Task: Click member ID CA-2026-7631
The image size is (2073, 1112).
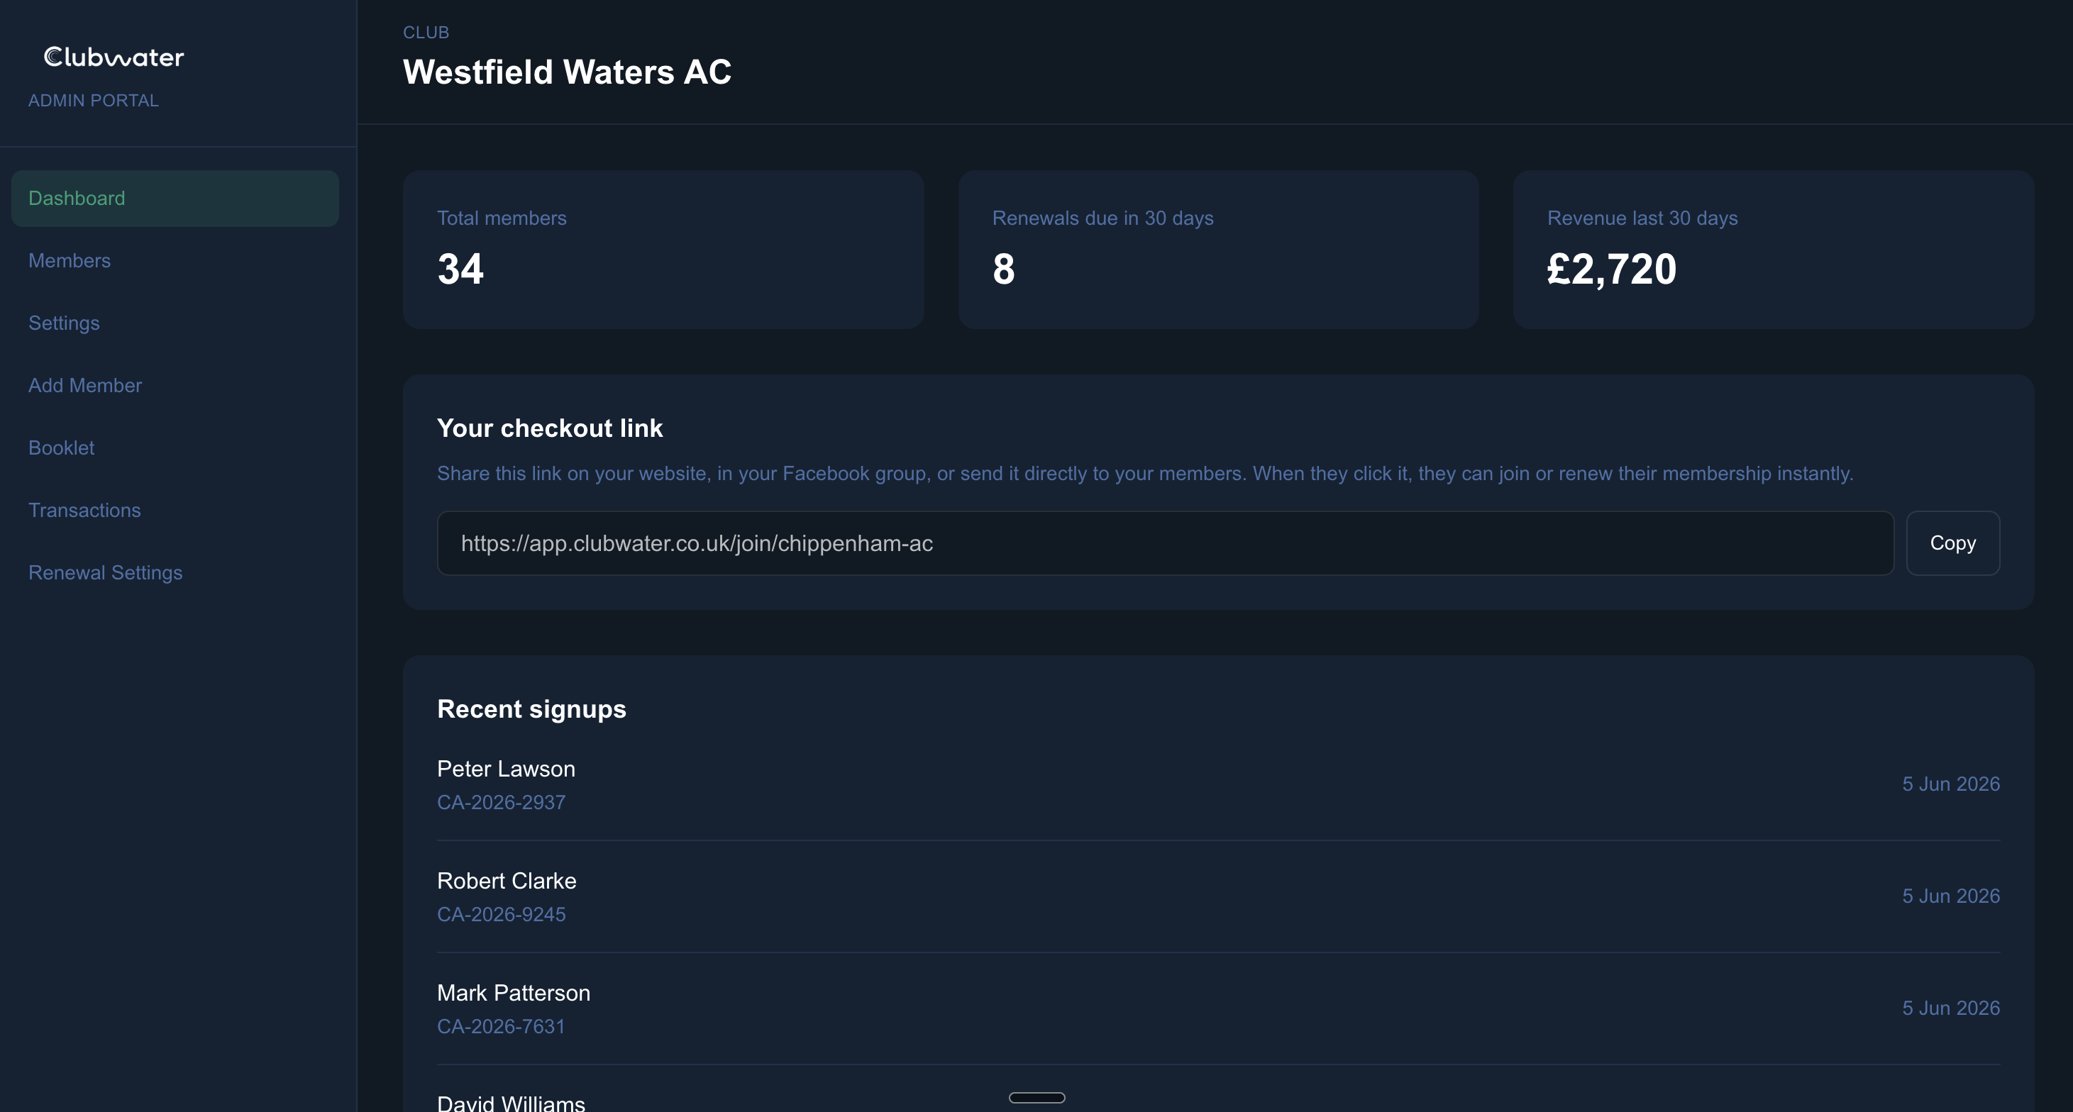Action: (501, 1026)
